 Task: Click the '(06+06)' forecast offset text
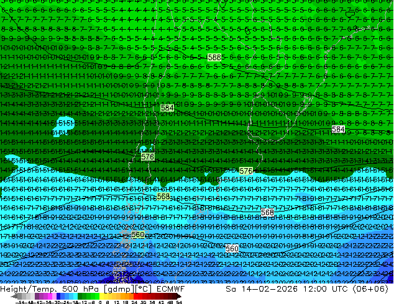[370, 289]
